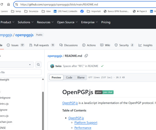Select the tree item ending 'tweight'

point(5,80)
